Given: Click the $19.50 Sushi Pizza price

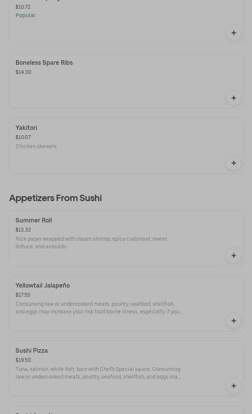Looking at the screenshot, I should (x=23, y=360).
